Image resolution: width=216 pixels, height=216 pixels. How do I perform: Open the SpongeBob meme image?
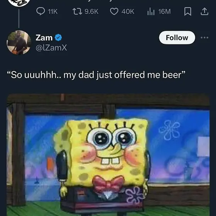(x=108, y=155)
